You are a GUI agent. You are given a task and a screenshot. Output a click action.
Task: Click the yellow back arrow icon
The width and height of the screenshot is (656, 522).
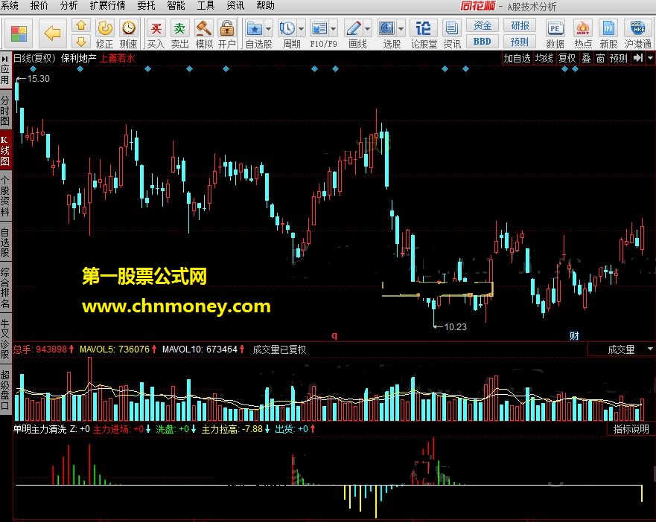(x=52, y=33)
